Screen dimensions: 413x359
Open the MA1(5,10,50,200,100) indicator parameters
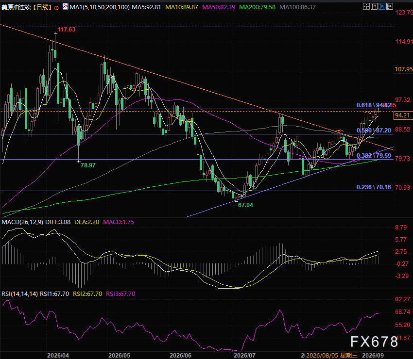(100, 7)
